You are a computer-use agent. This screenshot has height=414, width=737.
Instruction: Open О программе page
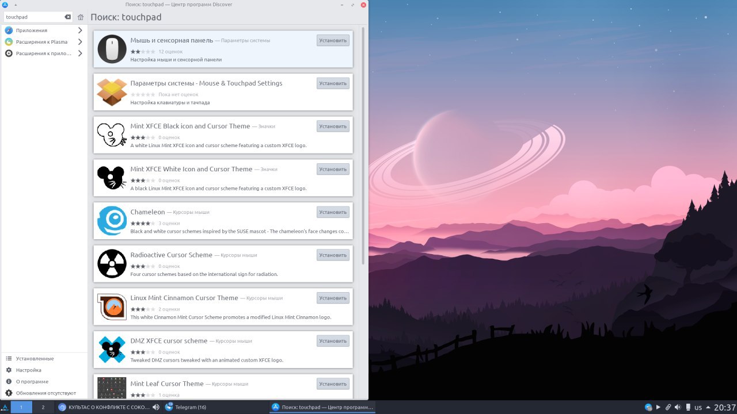point(43,382)
